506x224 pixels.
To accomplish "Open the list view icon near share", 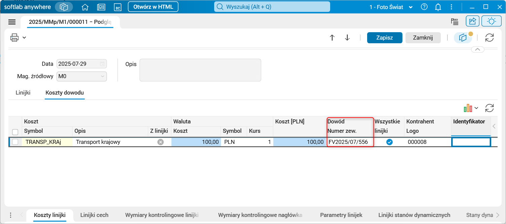I will pos(455,21).
